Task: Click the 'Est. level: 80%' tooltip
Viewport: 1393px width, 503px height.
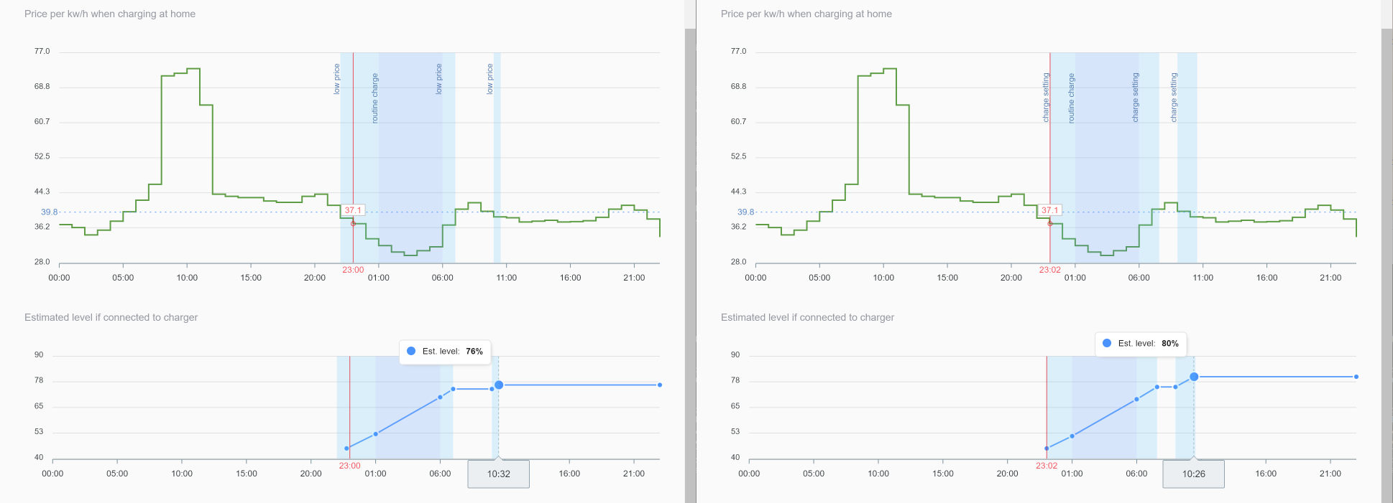Action: tap(1141, 344)
